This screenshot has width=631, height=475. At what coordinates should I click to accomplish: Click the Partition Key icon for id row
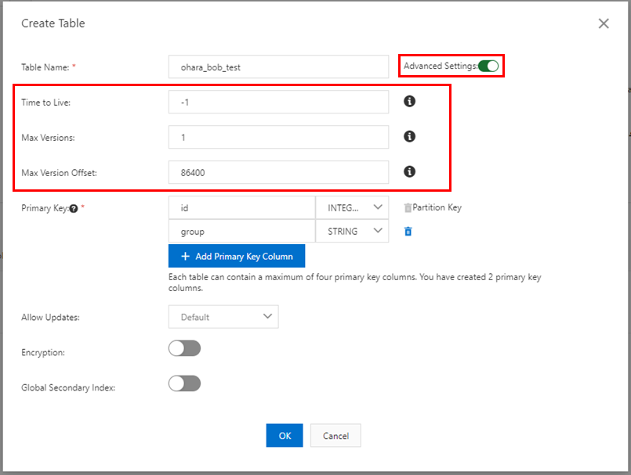tap(407, 208)
